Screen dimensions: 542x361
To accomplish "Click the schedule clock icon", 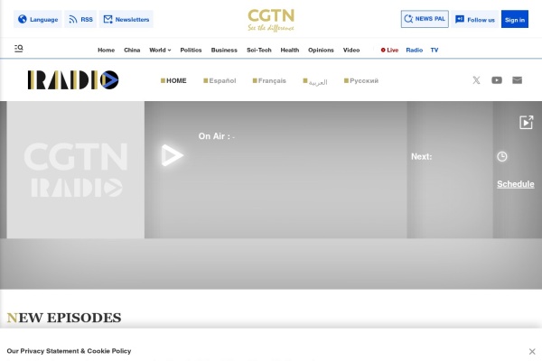I will coord(502,156).
